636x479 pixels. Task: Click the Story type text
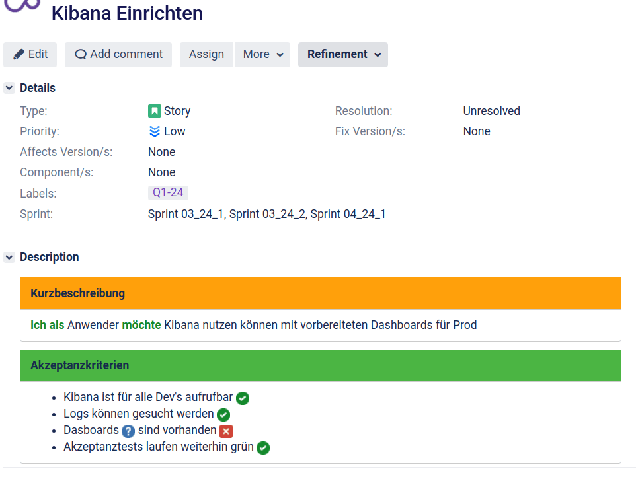(177, 111)
